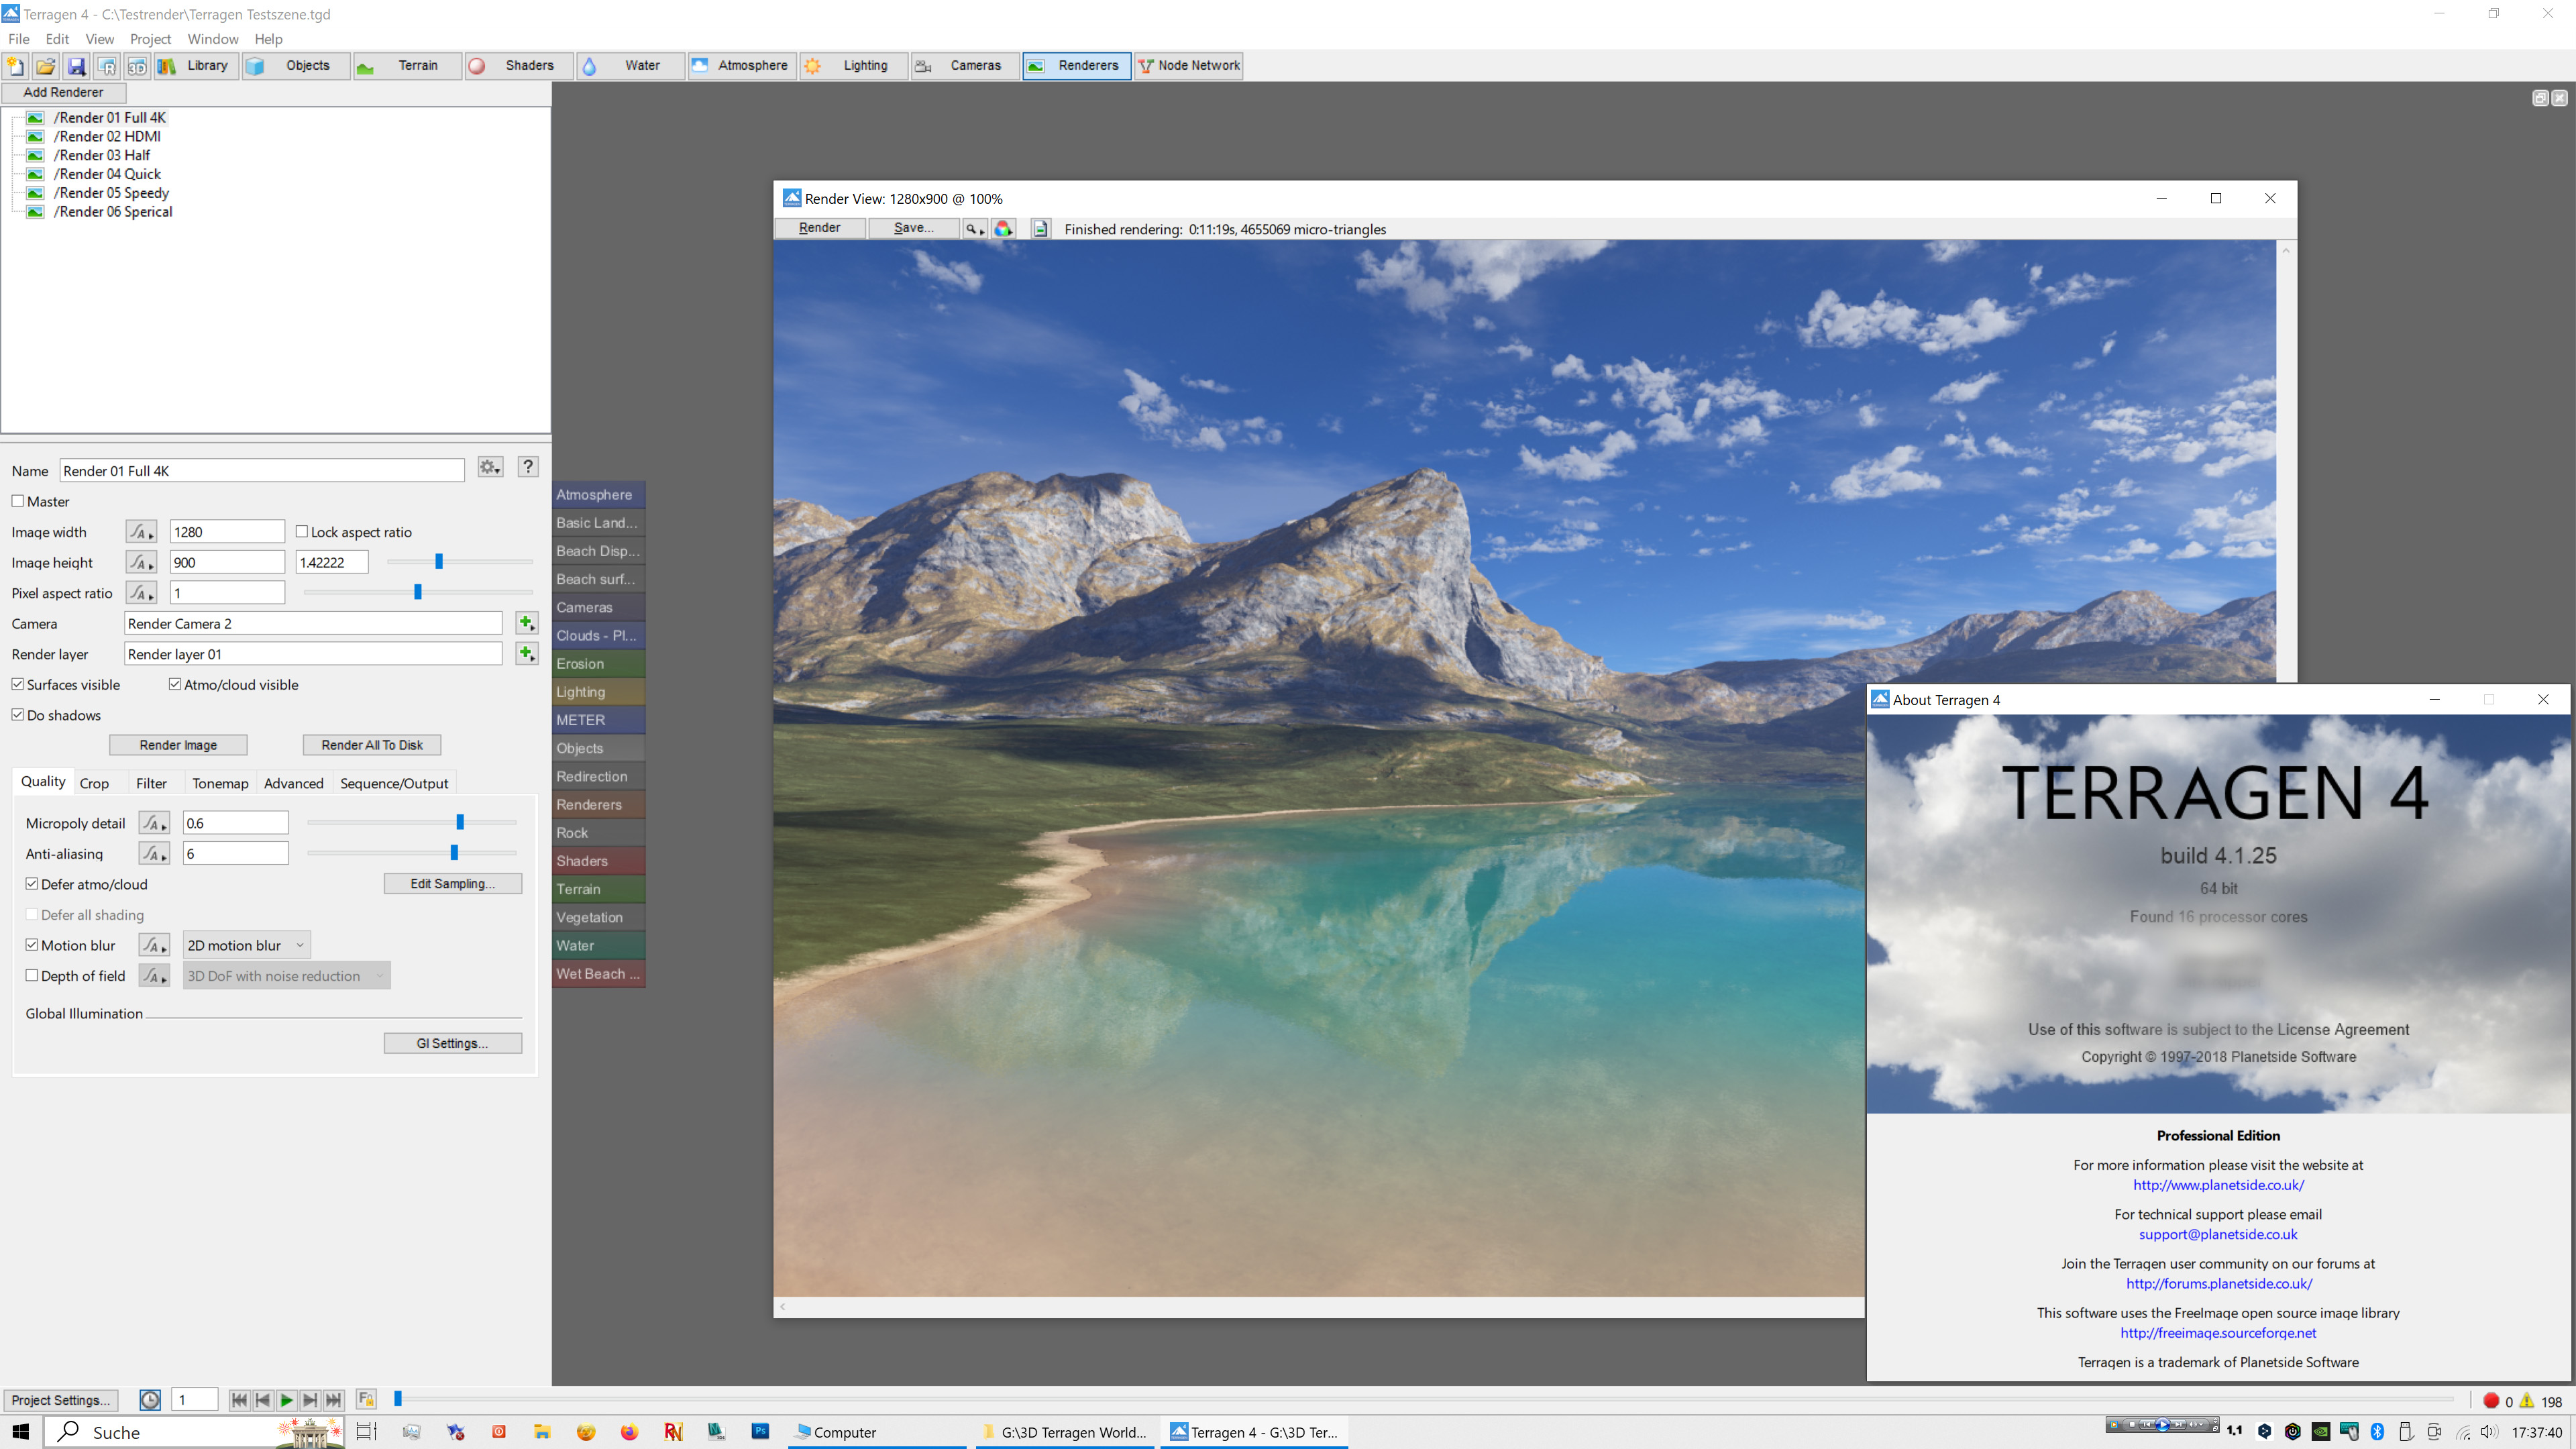
Task: Visit the forums.planetside.co.uk link
Action: click(2219, 1283)
